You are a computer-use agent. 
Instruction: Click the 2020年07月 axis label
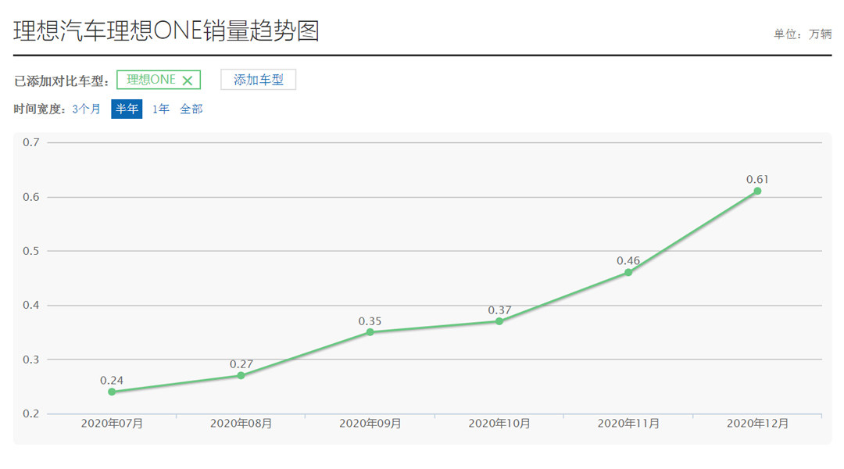click(x=112, y=424)
